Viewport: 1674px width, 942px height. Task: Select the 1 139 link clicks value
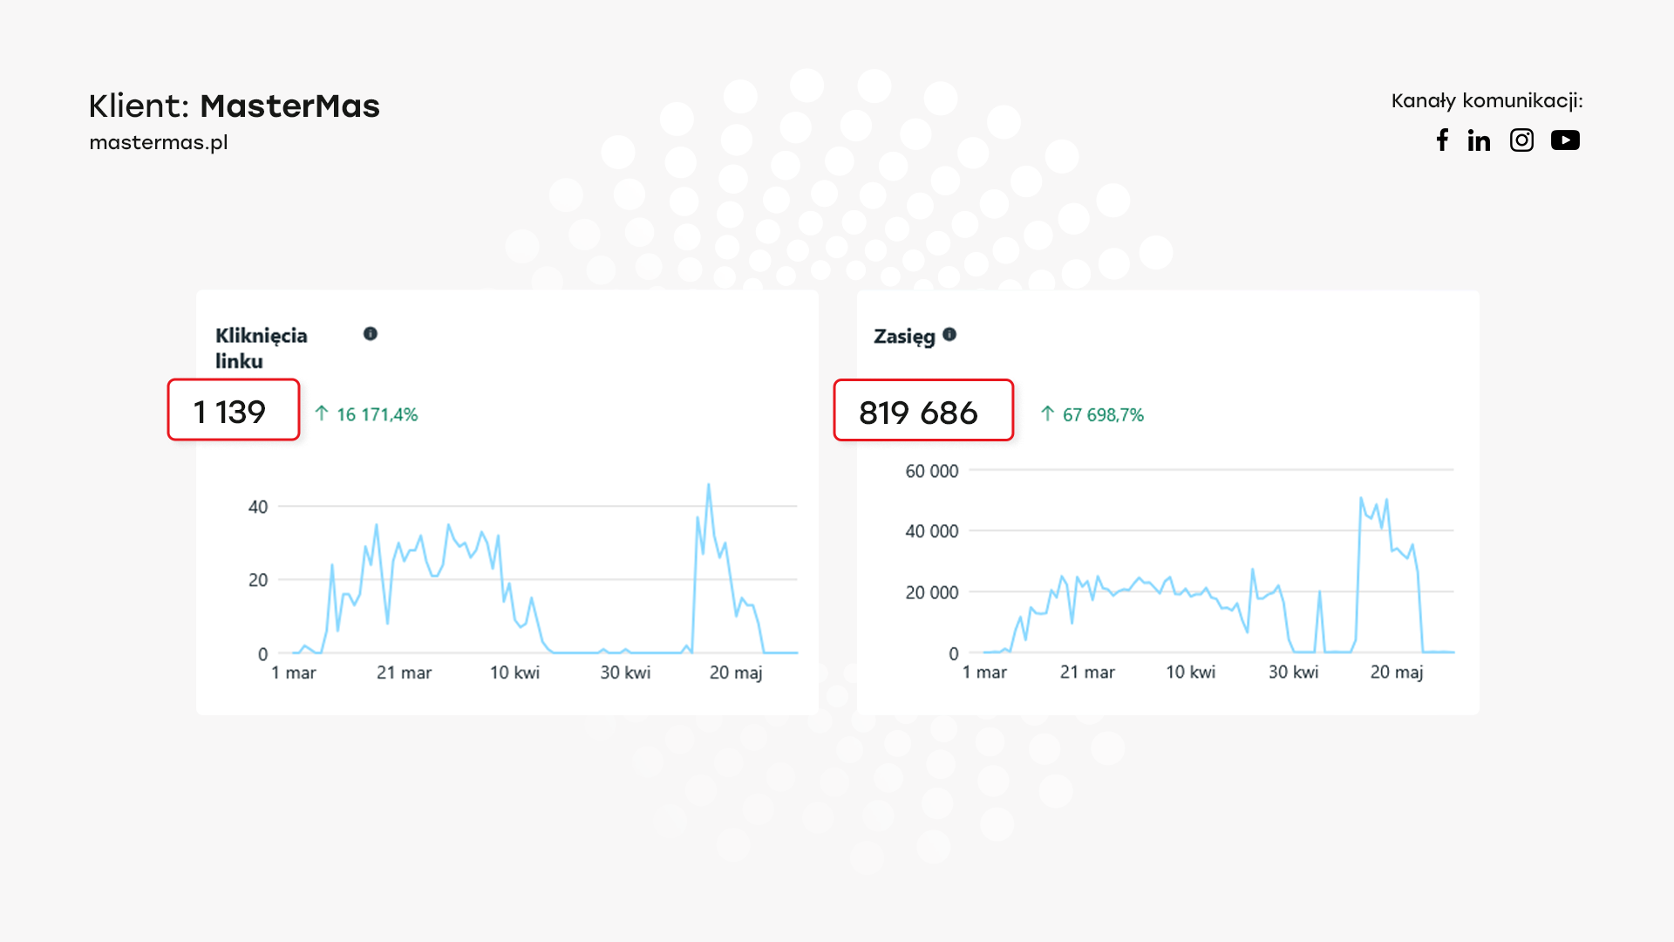pyautogui.click(x=229, y=412)
